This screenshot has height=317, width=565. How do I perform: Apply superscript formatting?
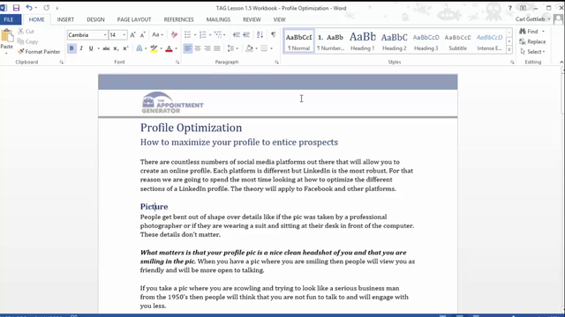pos(125,48)
